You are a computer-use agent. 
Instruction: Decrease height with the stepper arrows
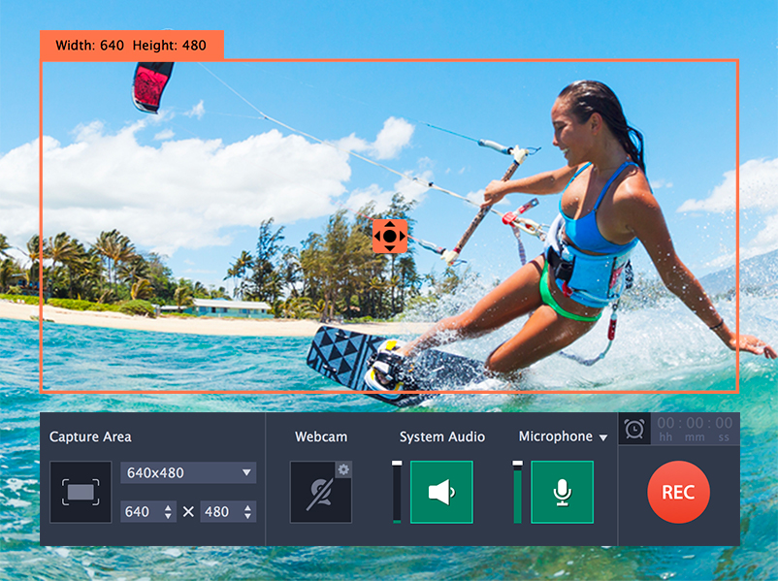tap(247, 514)
